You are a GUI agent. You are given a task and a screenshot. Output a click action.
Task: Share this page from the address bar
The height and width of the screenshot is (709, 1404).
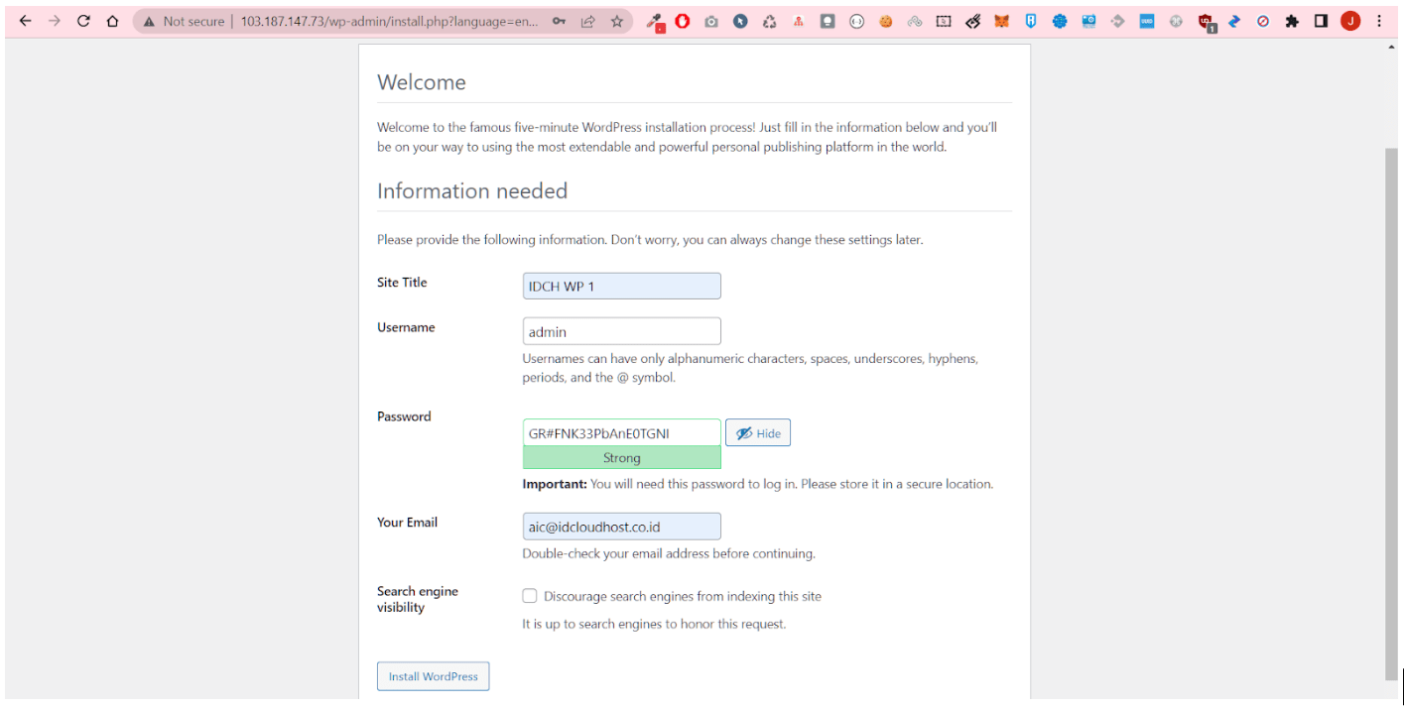pyautogui.click(x=587, y=21)
